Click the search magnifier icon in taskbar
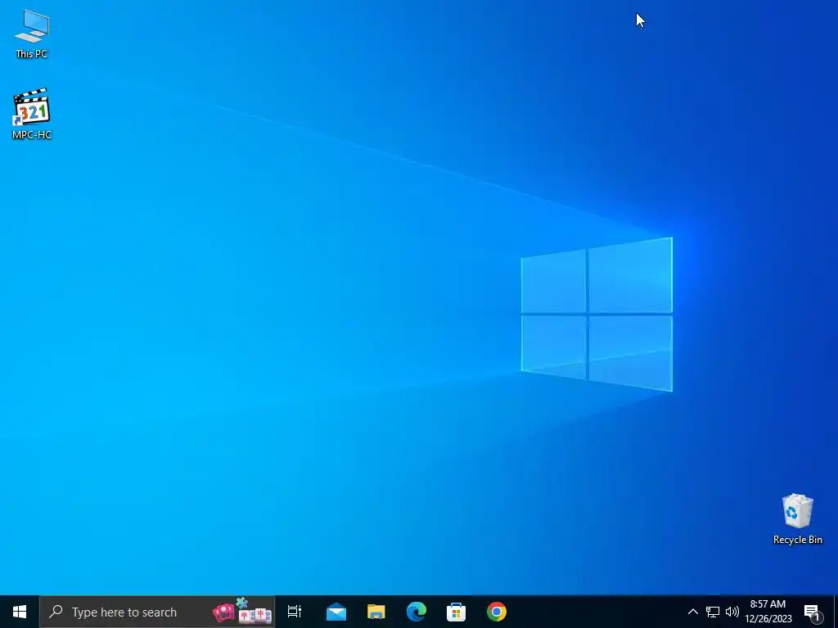 [56, 612]
